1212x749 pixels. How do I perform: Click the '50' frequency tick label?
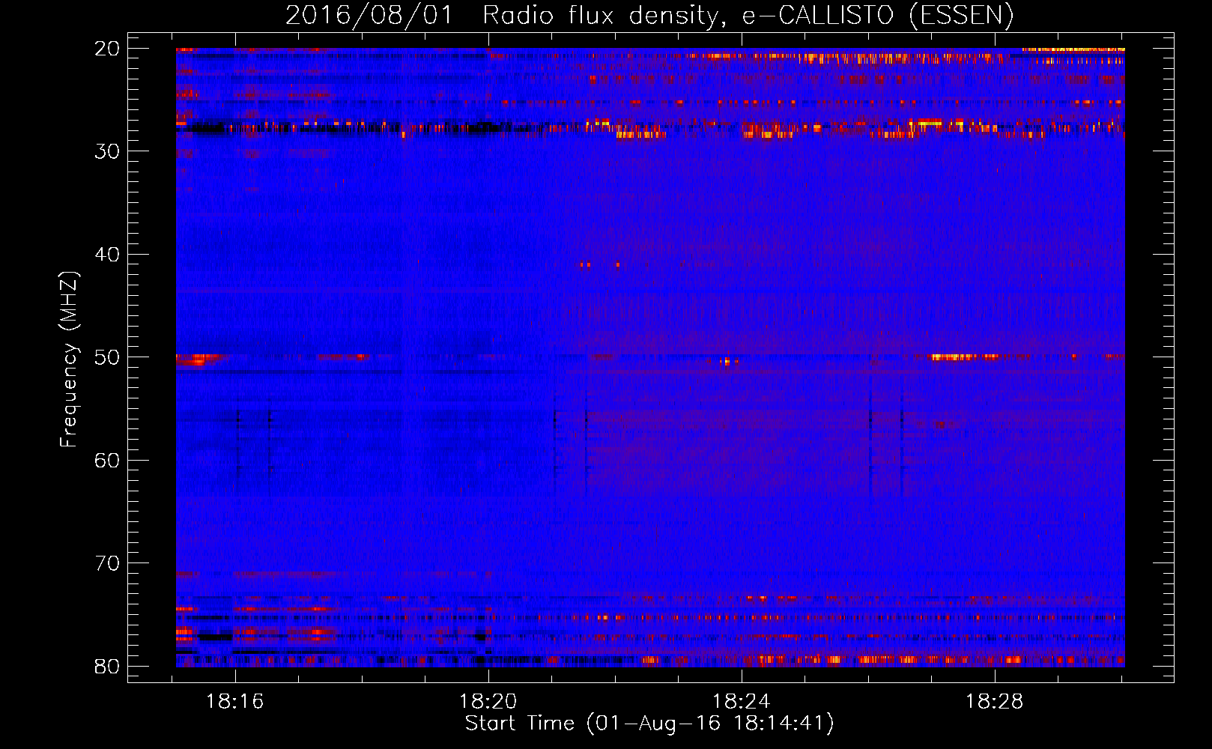(x=107, y=357)
